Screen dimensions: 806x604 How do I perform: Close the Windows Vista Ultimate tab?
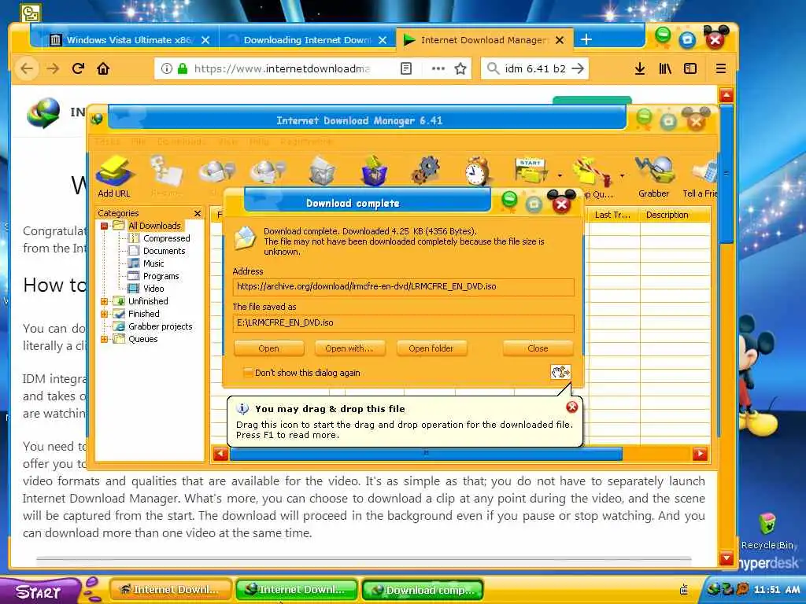point(205,39)
